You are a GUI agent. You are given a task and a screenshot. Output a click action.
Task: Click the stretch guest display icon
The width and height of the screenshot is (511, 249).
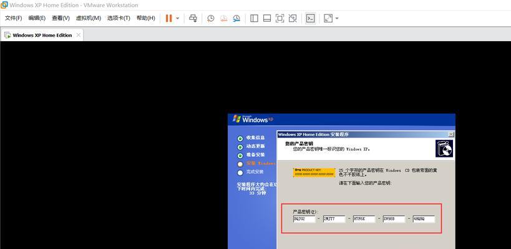pos(328,18)
